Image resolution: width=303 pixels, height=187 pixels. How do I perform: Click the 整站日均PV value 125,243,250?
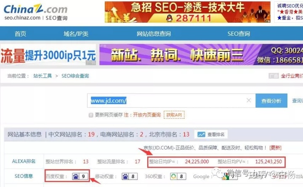268,161
